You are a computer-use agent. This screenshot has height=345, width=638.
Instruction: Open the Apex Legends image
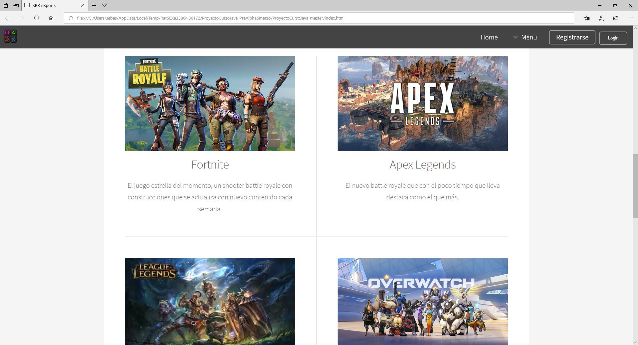[423, 103]
